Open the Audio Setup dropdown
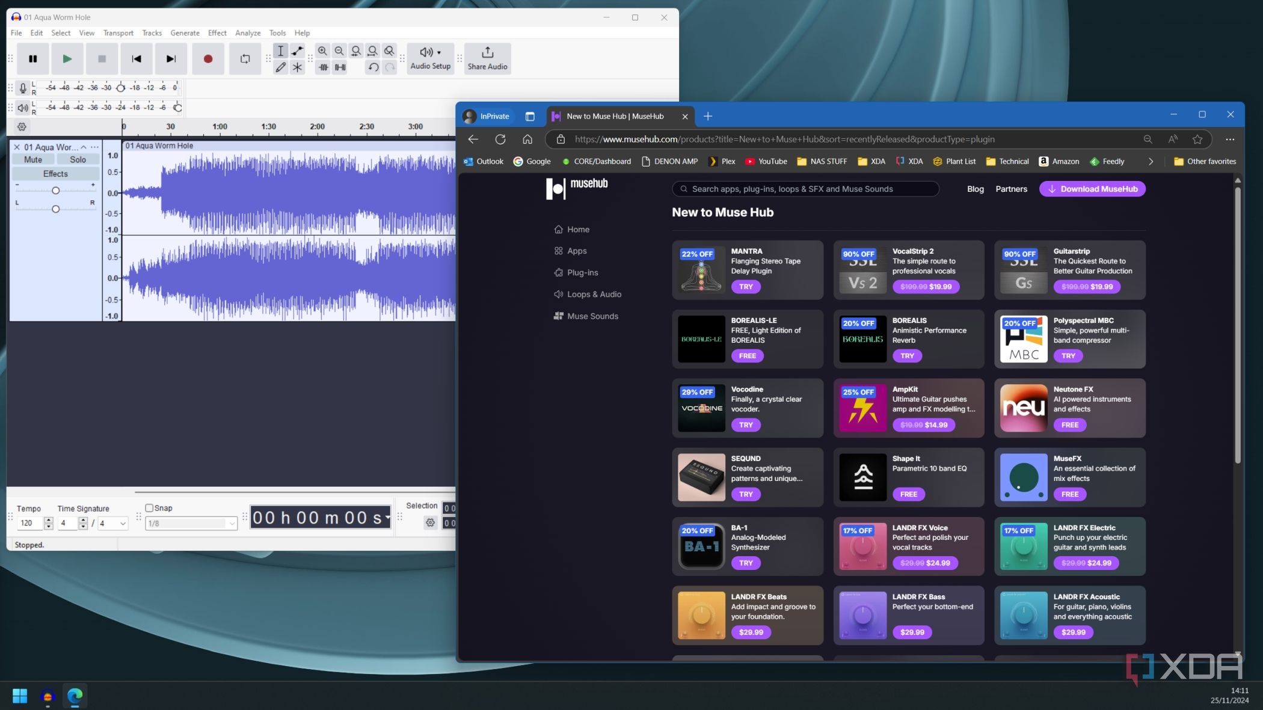Viewport: 1263px width, 710px height. tap(430, 59)
